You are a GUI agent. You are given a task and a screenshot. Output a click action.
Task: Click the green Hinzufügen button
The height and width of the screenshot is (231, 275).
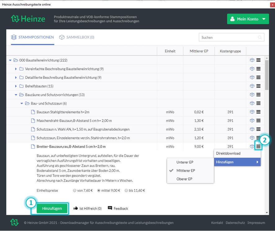52,208
